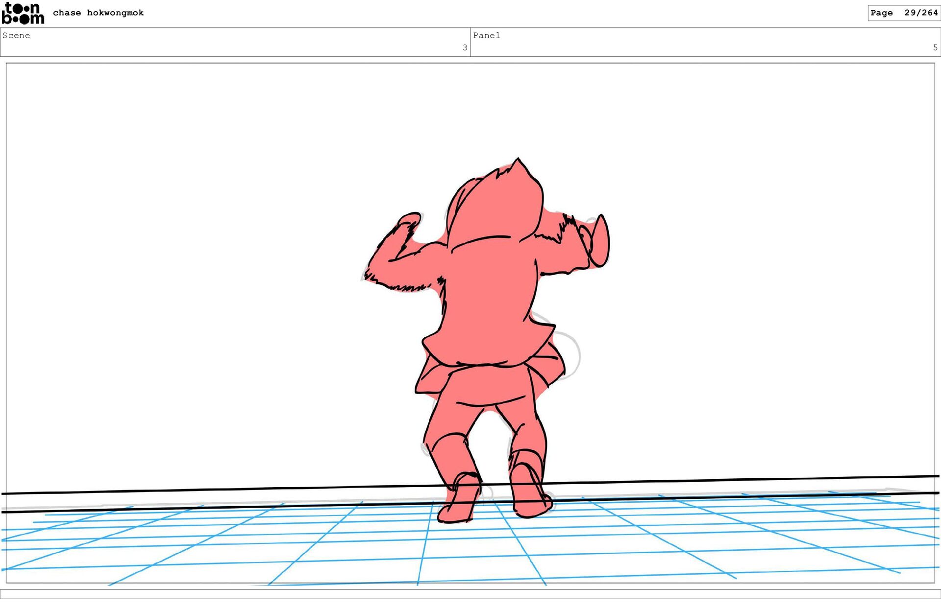Click the empty notes field below panel
Screen dimensions: 941x608
(470, 594)
